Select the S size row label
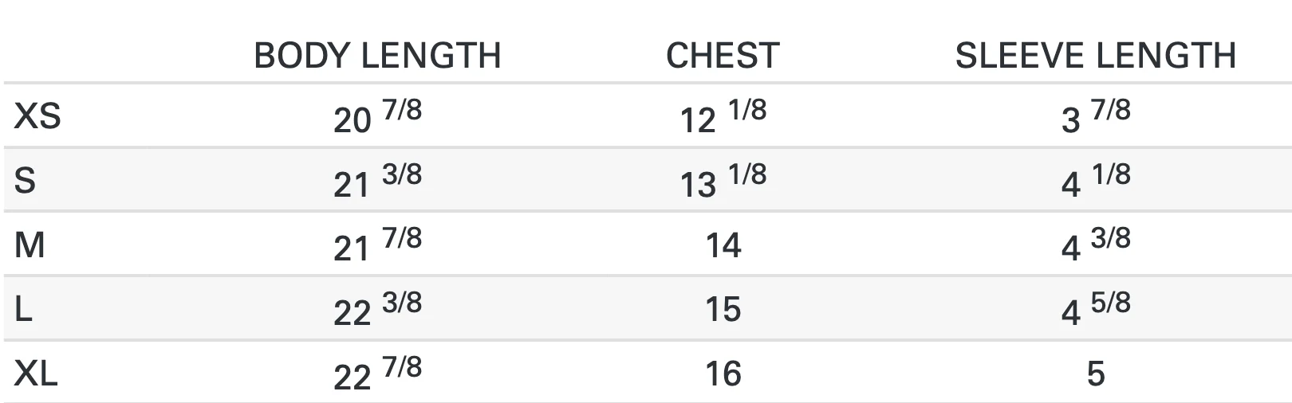The width and height of the screenshot is (1292, 403). (x=25, y=181)
